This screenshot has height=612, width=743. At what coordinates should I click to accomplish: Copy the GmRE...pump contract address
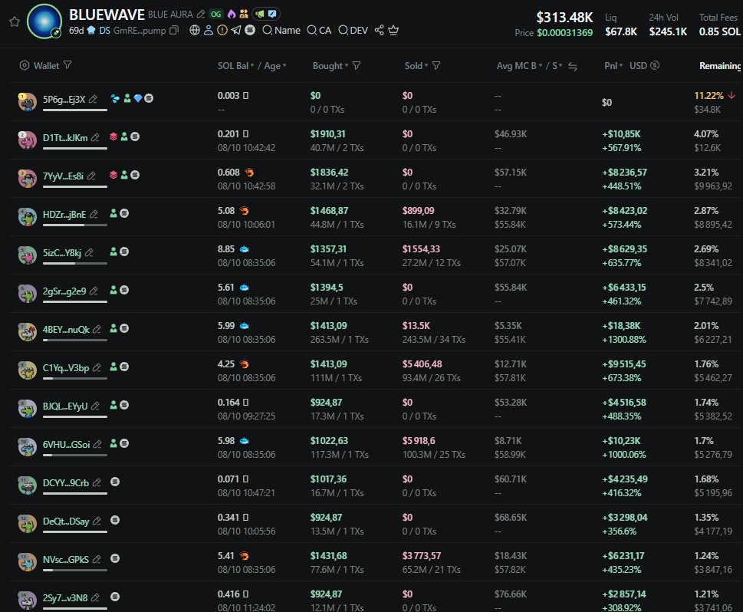tap(174, 31)
